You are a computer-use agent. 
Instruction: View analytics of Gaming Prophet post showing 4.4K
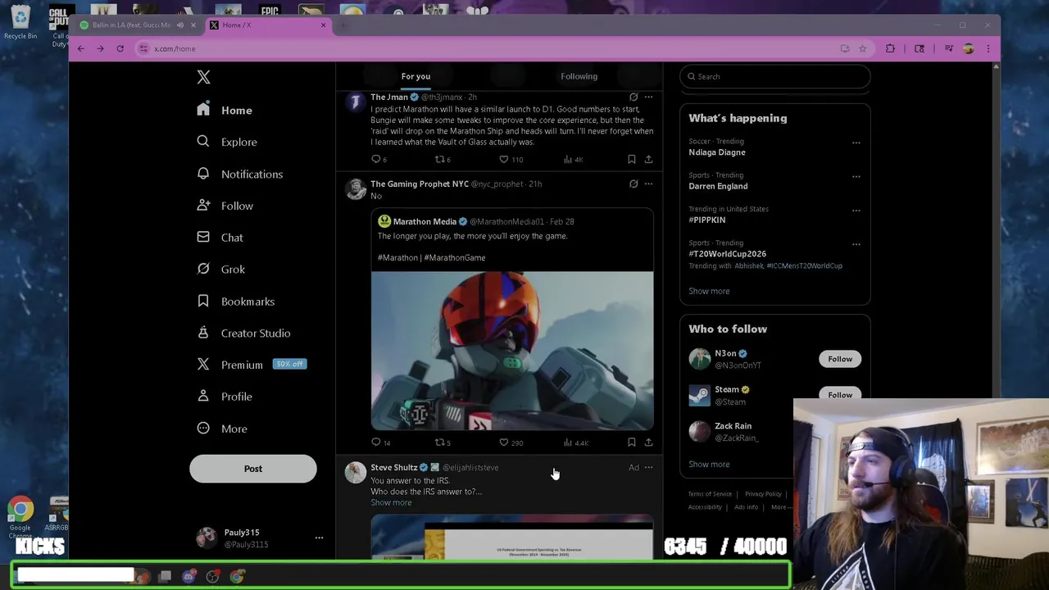[x=575, y=442]
